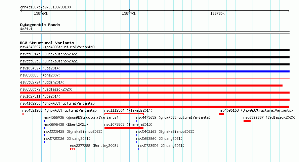Screen dimensions: 299x162
Task: Open the esv2377388 Bentley2008 label
Action: [x=94, y=146]
